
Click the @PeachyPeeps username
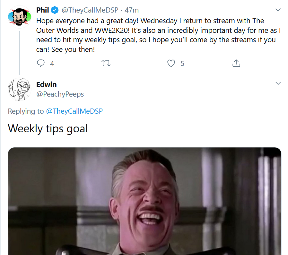[x=60, y=94]
